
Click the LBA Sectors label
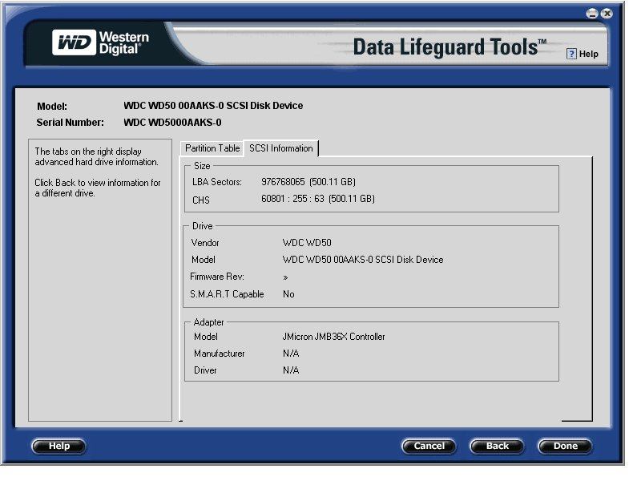click(x=217, y=182)
